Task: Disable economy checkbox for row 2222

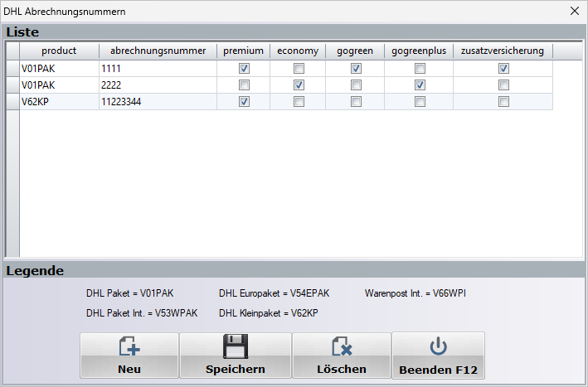Action: (x=299, y=85)
